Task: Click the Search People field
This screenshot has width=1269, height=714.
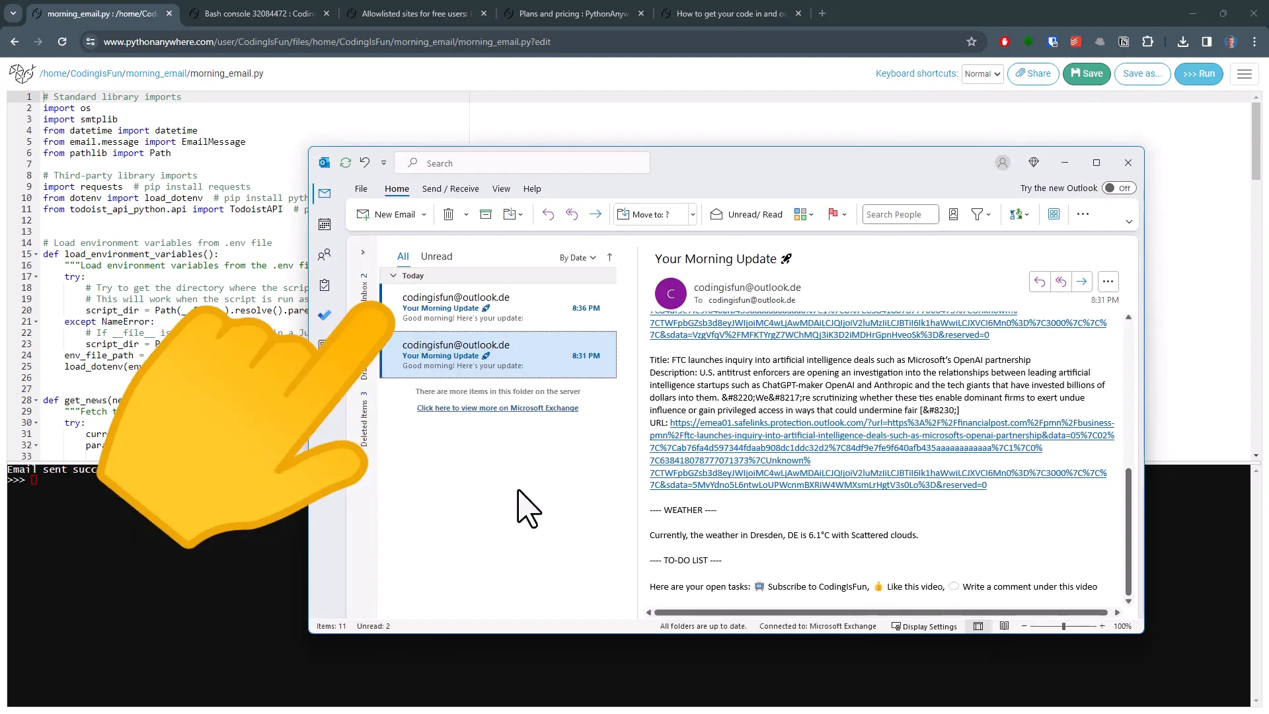Action: [x=900, y=214]
